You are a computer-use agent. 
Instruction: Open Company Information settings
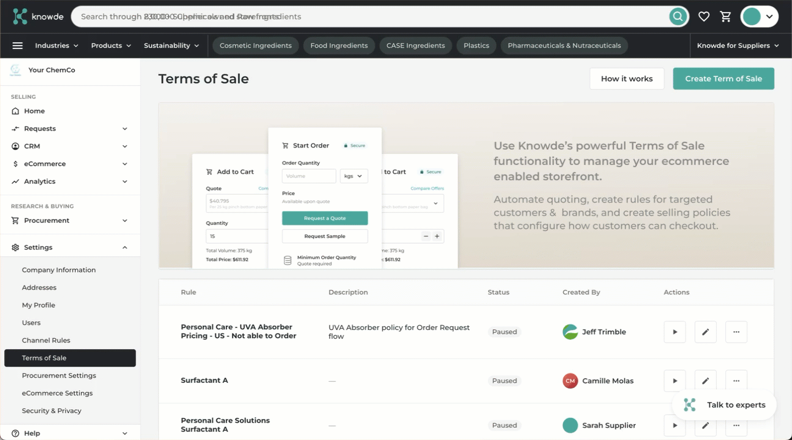[59, 270]
